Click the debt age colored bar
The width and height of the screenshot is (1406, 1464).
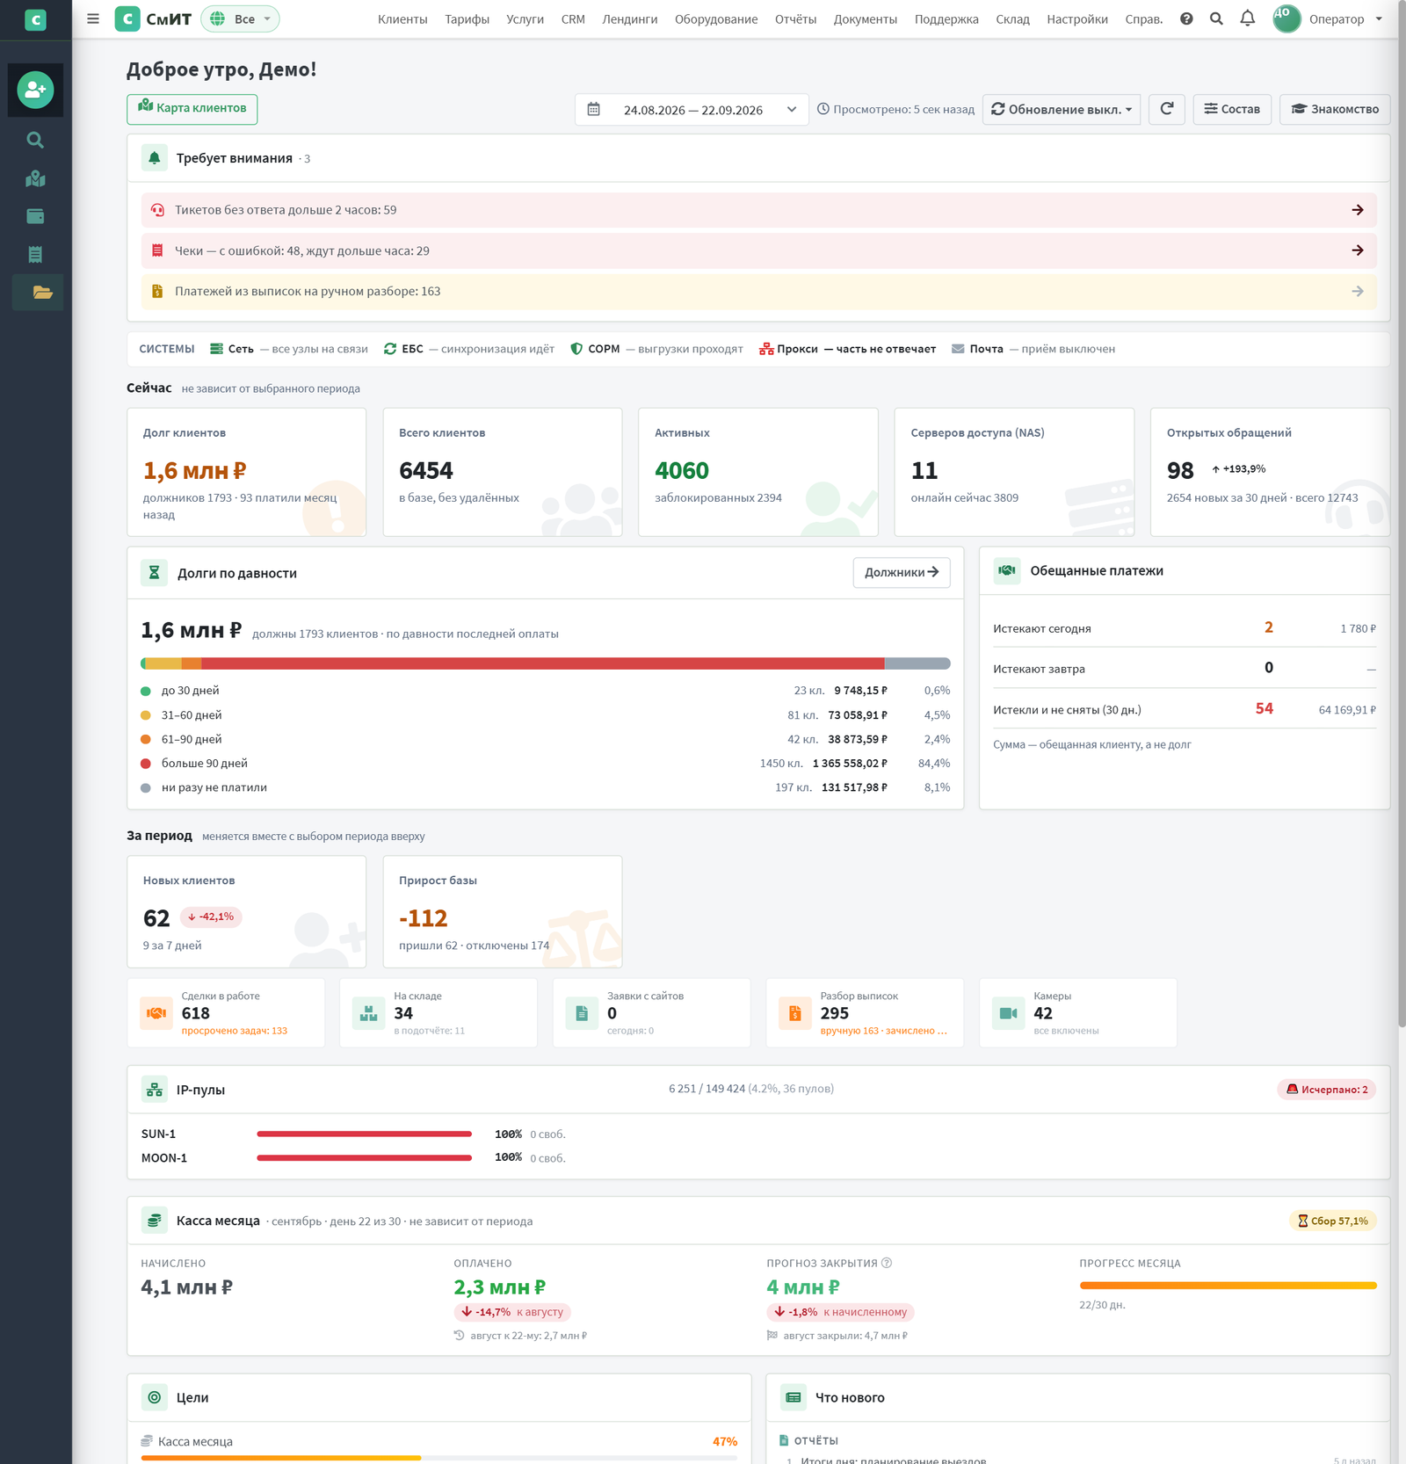(x=546, y=663)
